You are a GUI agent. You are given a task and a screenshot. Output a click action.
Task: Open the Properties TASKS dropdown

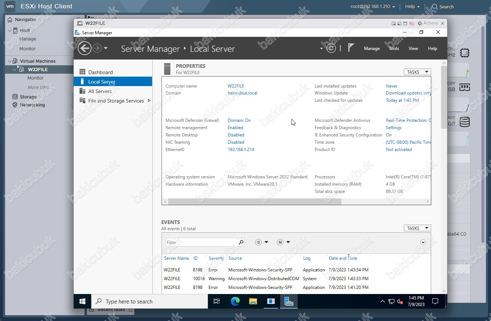pyautogui.click(x=417, y=72)
